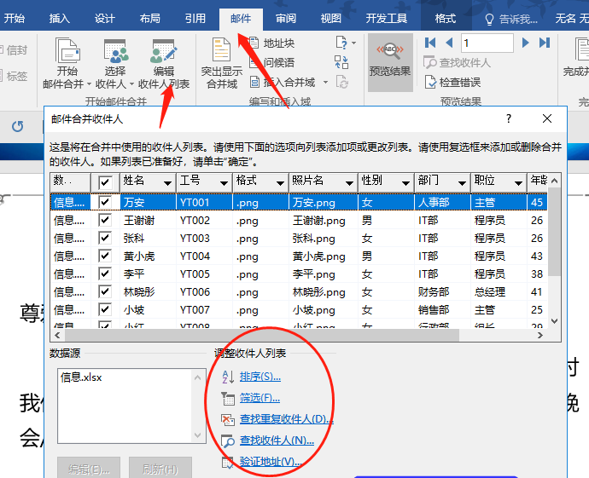Uncheck the checkbox for 万安
The image size is (589, 478).
105,202
